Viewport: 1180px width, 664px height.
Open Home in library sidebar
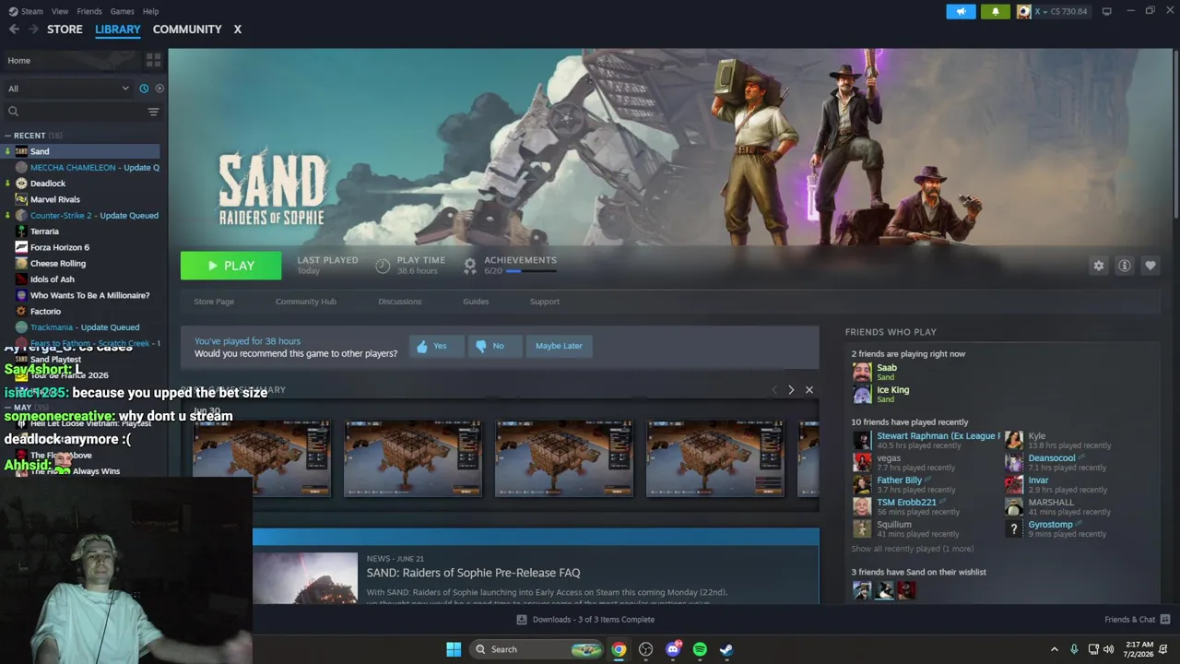point(72,61)
